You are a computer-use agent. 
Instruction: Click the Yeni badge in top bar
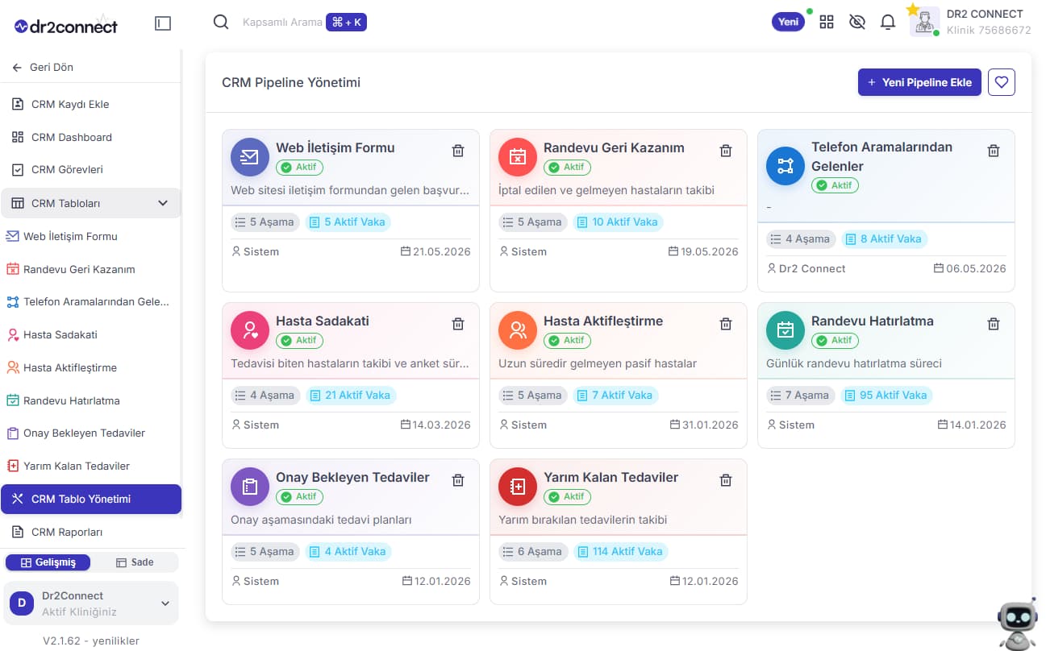(x=789, y=23)
